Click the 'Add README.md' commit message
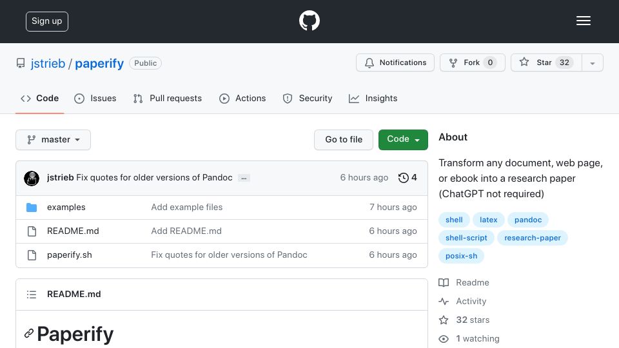 pyautogui.click(x=186, y=231)
